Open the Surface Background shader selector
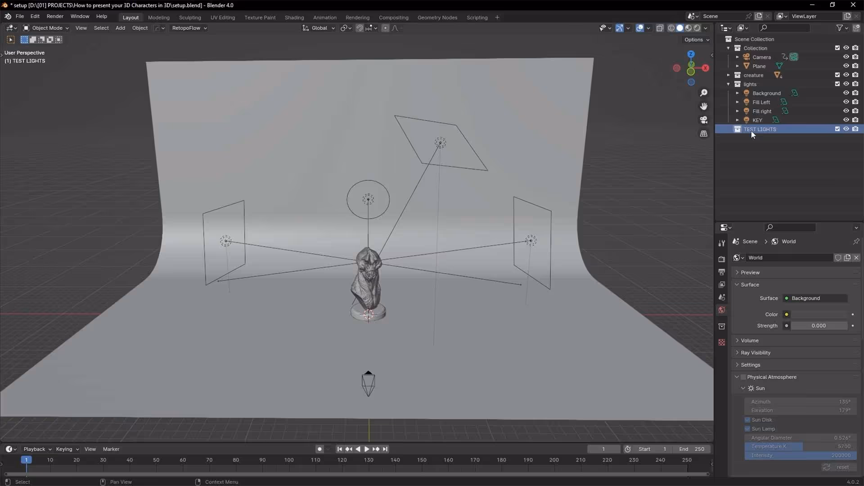 819,298
